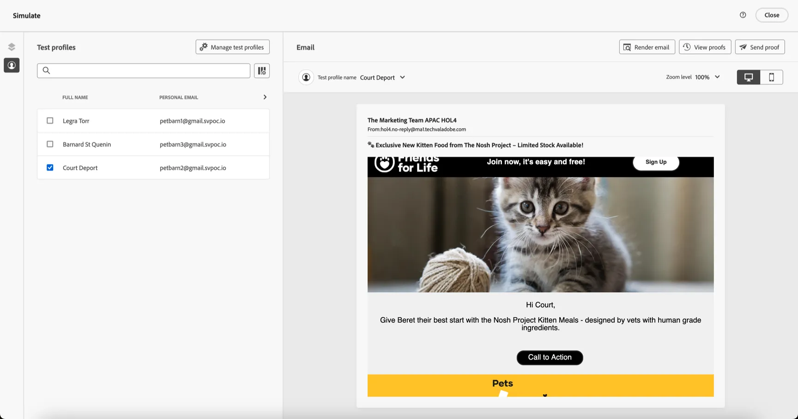Open the Zoom level 100% dropdown
The height and width of the screenshot is (419, 798).
pos(707,77)
